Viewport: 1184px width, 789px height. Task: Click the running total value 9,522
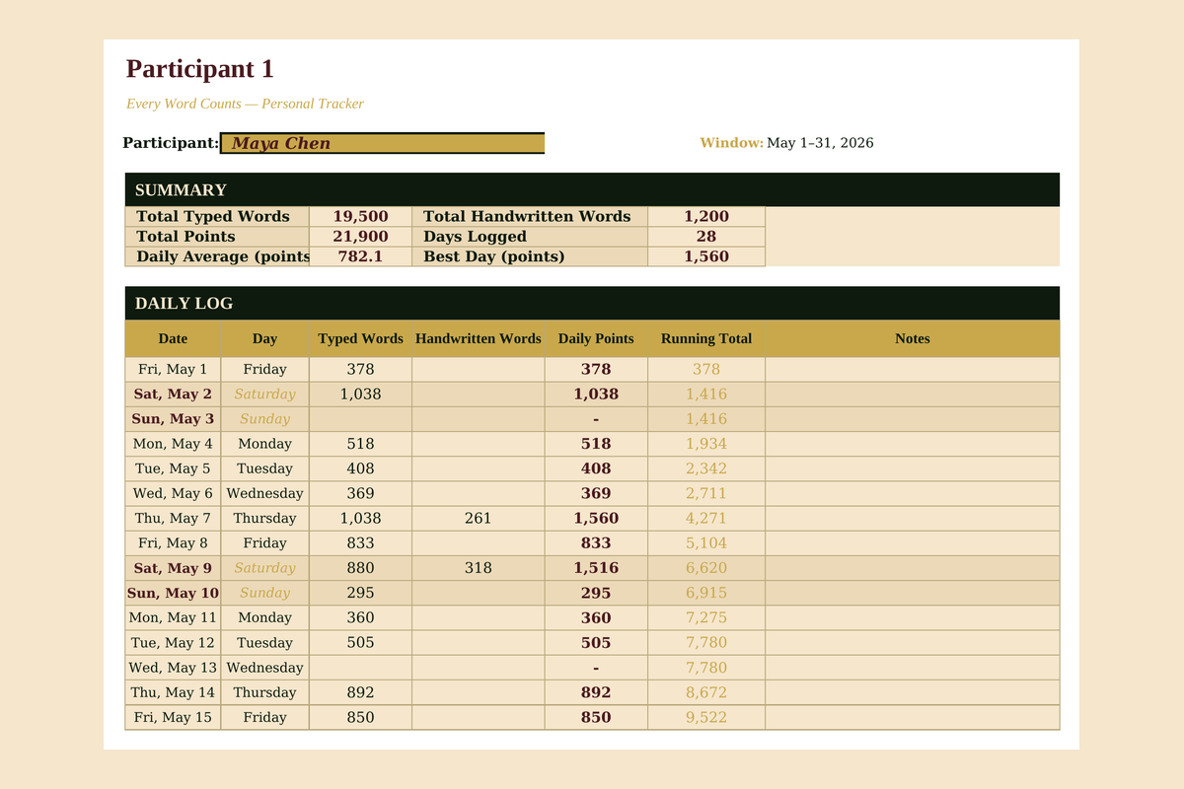pyautogui.click(x=705, y=717)
